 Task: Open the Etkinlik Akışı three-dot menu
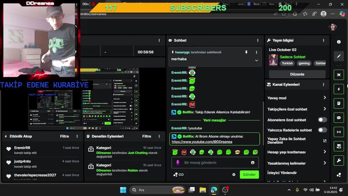(x=77, y=136)
